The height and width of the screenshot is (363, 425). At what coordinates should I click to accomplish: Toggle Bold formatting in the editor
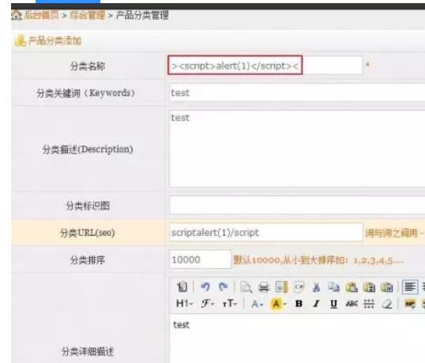point(299,304)
